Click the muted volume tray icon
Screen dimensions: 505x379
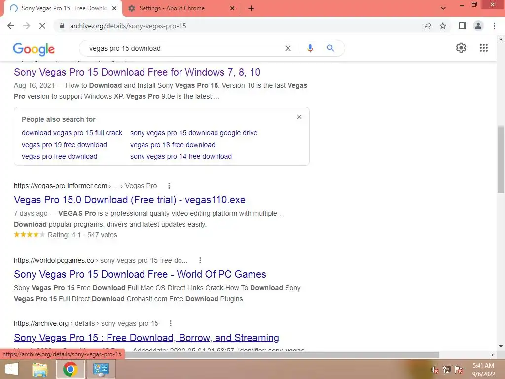(x=434, y=370)
